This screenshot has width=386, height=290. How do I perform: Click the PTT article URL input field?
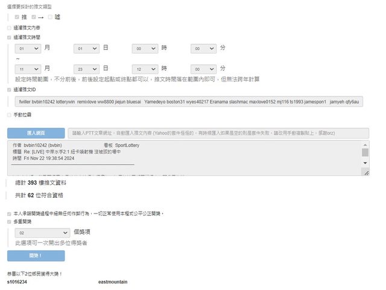click(x=217, y=133)
